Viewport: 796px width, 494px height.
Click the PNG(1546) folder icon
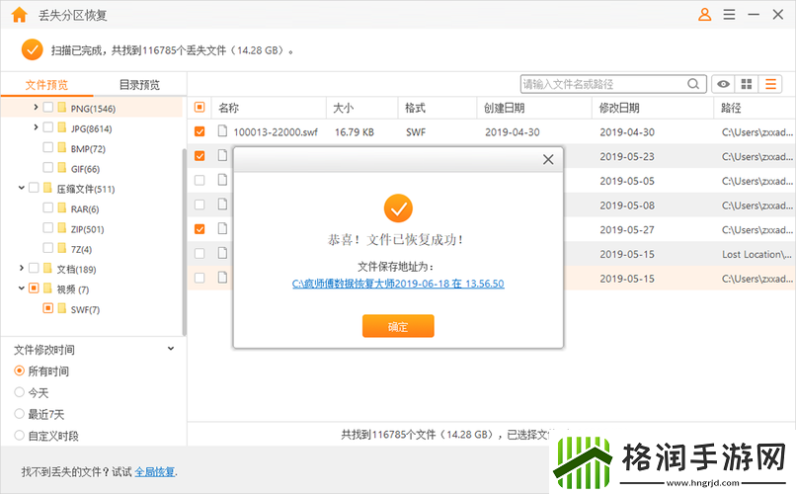point(62,107)
